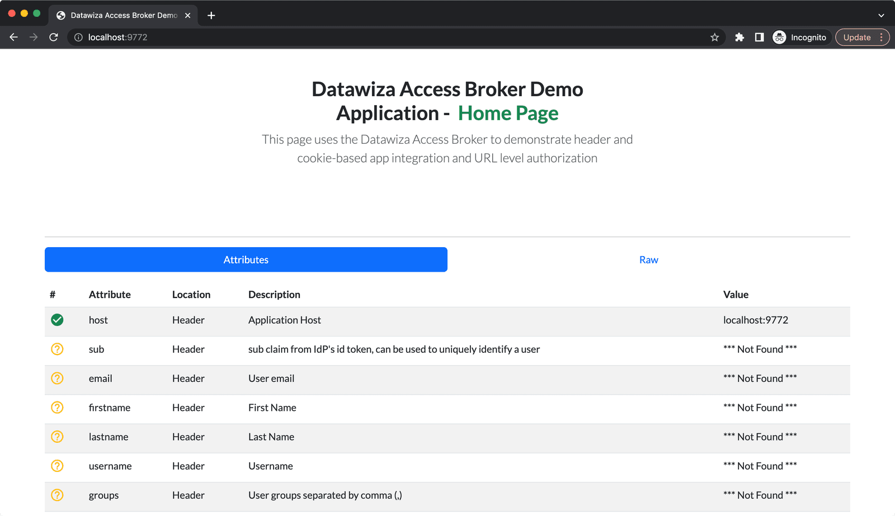
Task: Open the browser extensions puzzle icon
Action: pyautogui.click(x=739, y=37)
